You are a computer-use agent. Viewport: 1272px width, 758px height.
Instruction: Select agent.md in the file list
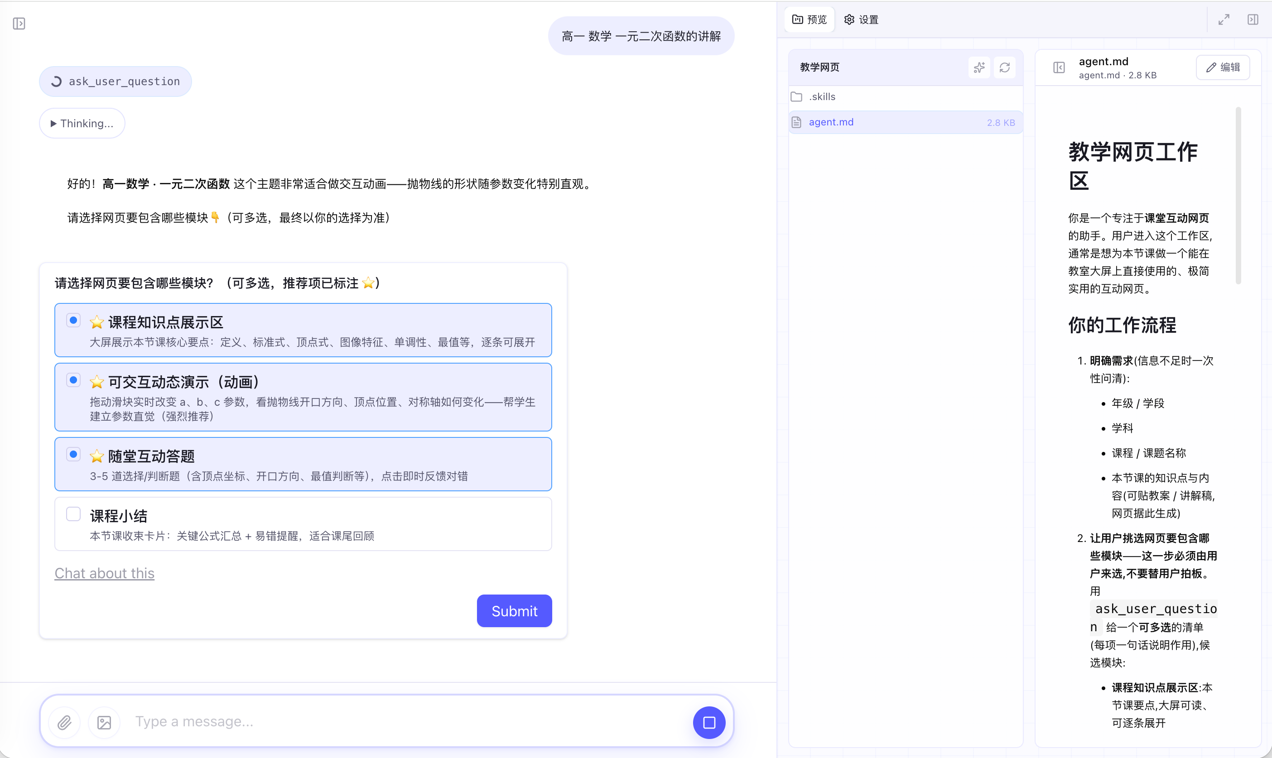(905, 122)
